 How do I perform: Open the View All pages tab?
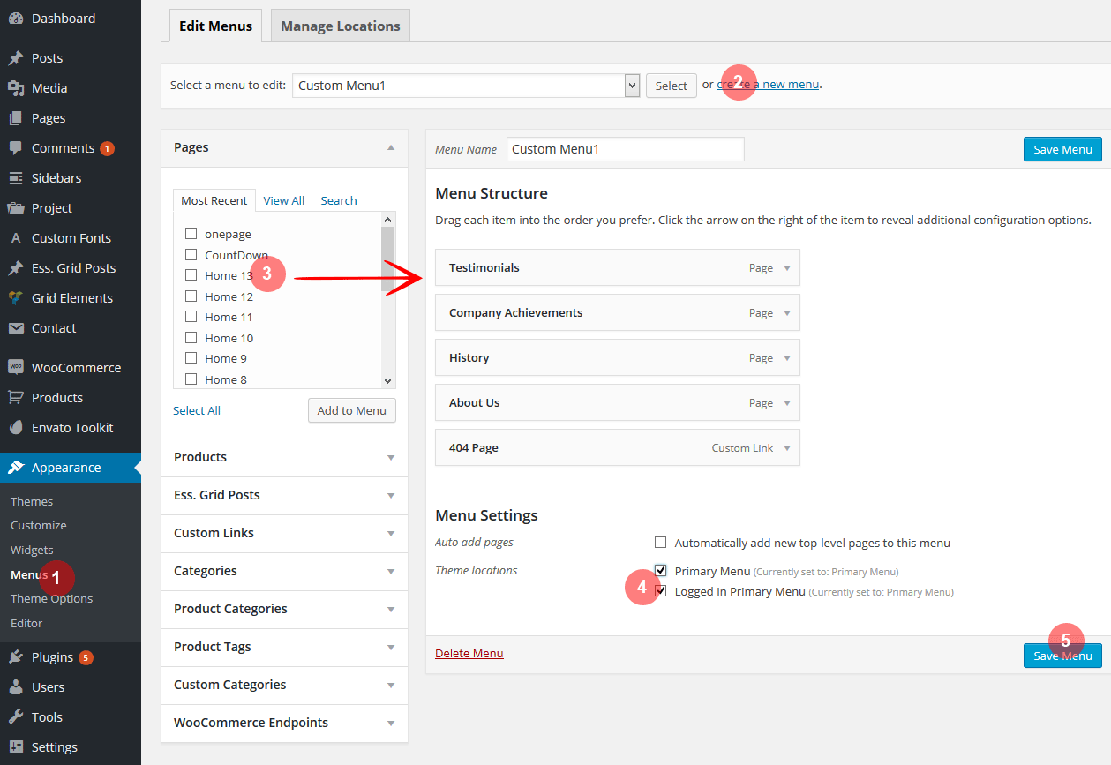pos(283,200)
